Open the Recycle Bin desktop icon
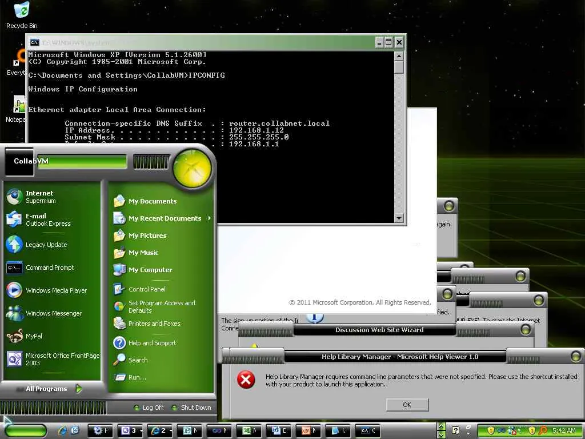The width and height of the screenshot is (585, 439). tap(22, 15)
